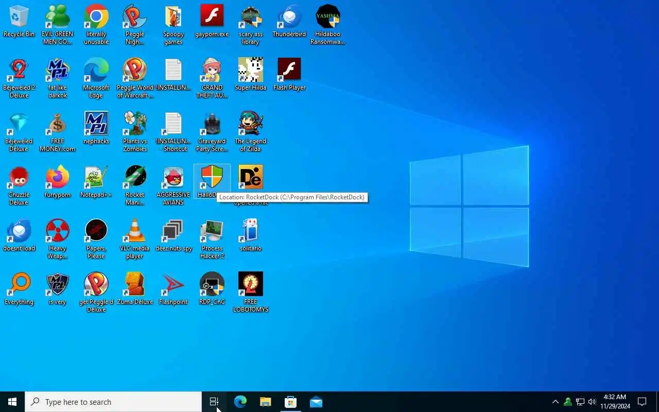Open the network status tray icon

click(580, 402)
